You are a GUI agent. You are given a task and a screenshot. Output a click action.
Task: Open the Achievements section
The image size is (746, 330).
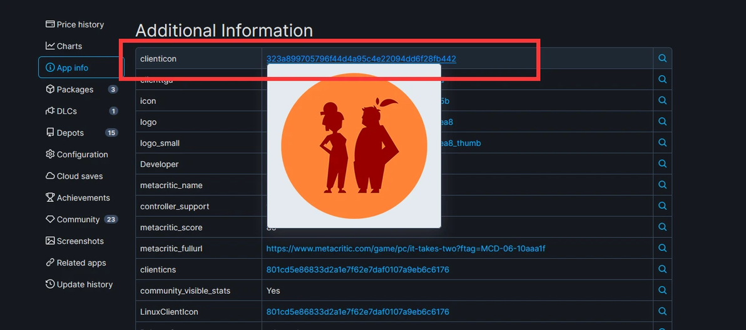[x=78, y=197]
